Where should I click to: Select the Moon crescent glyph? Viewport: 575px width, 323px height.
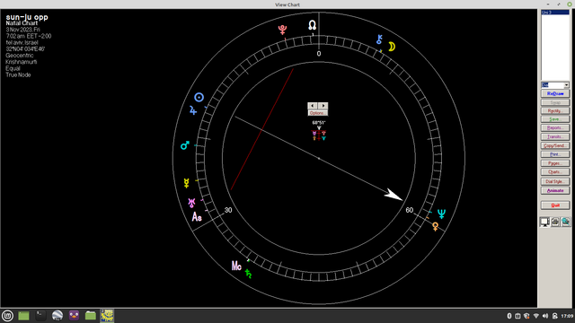point(392,47)
